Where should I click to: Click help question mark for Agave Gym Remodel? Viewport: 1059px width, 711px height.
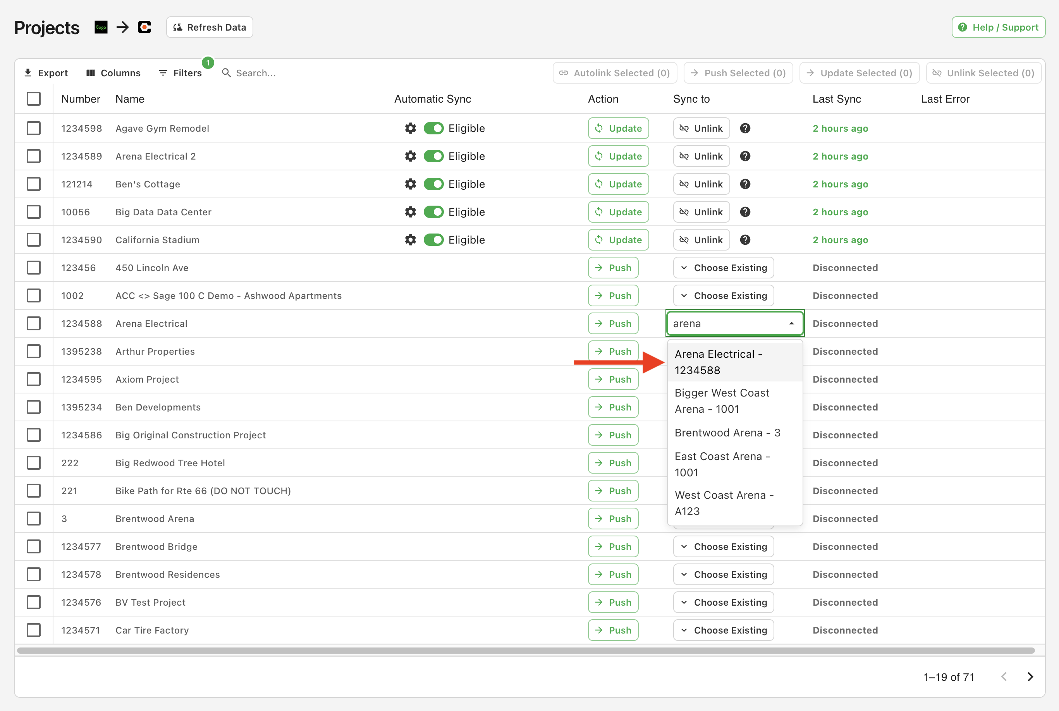745,128
